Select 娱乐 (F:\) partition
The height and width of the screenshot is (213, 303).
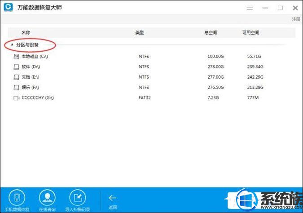(31, 87)
